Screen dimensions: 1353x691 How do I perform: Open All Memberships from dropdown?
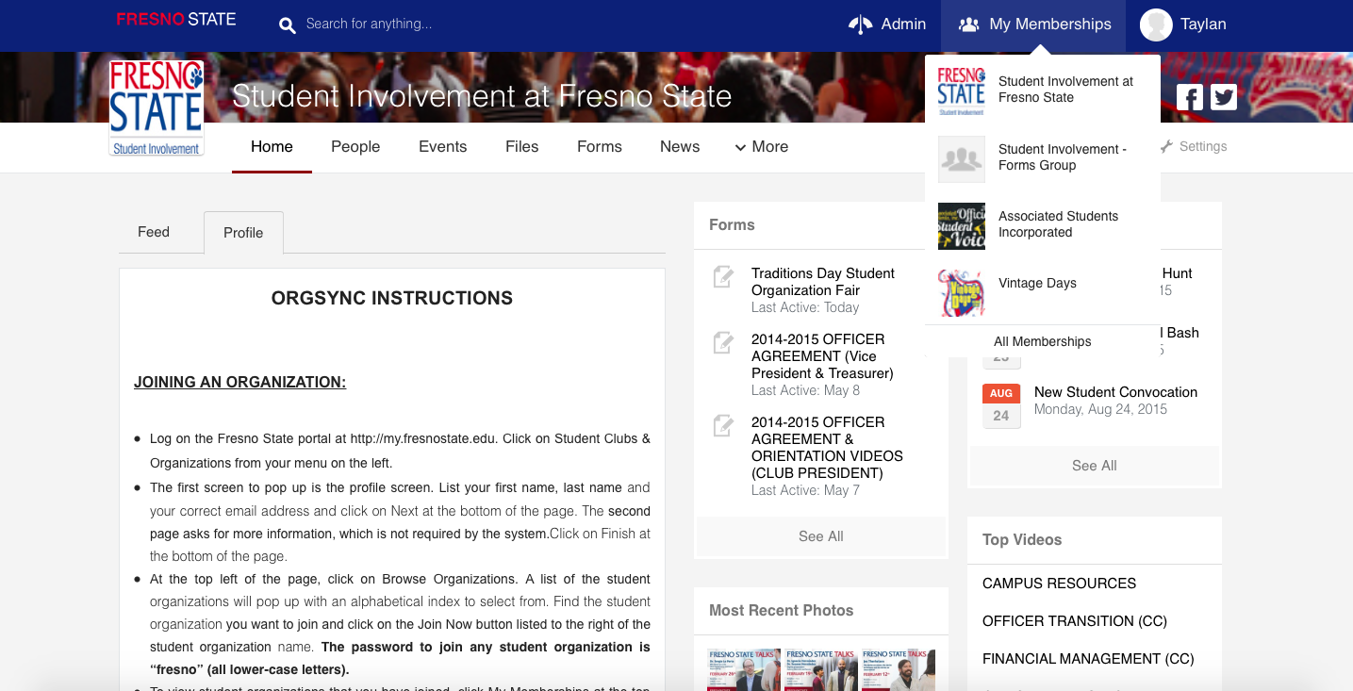(x=1042, y=341)
